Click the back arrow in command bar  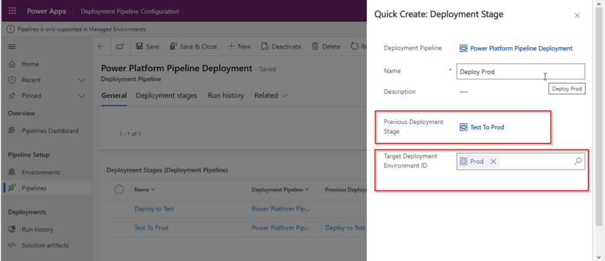101,47
